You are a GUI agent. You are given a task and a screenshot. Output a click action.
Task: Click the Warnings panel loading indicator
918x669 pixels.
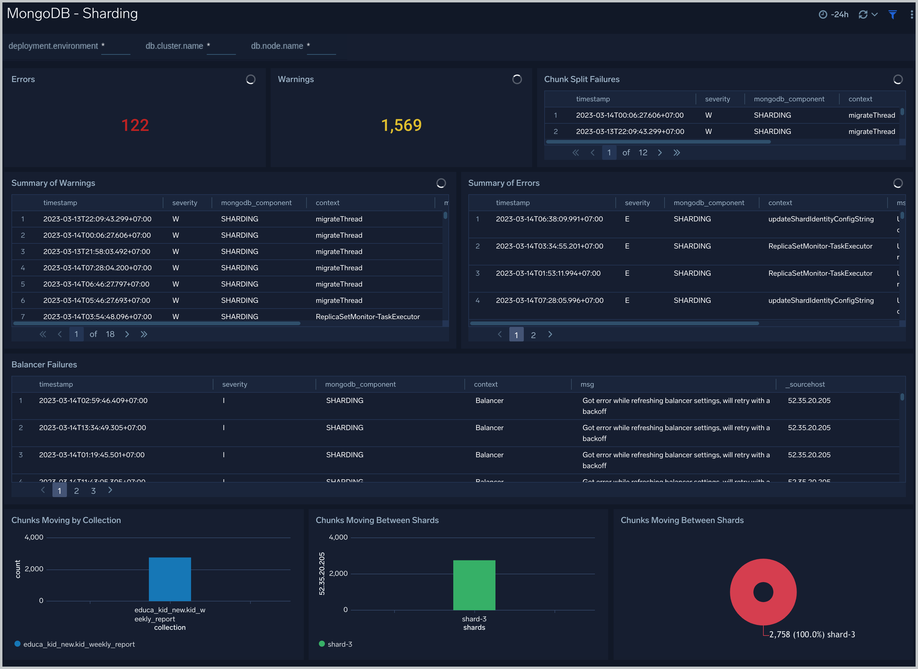click(x=517, y=79)
